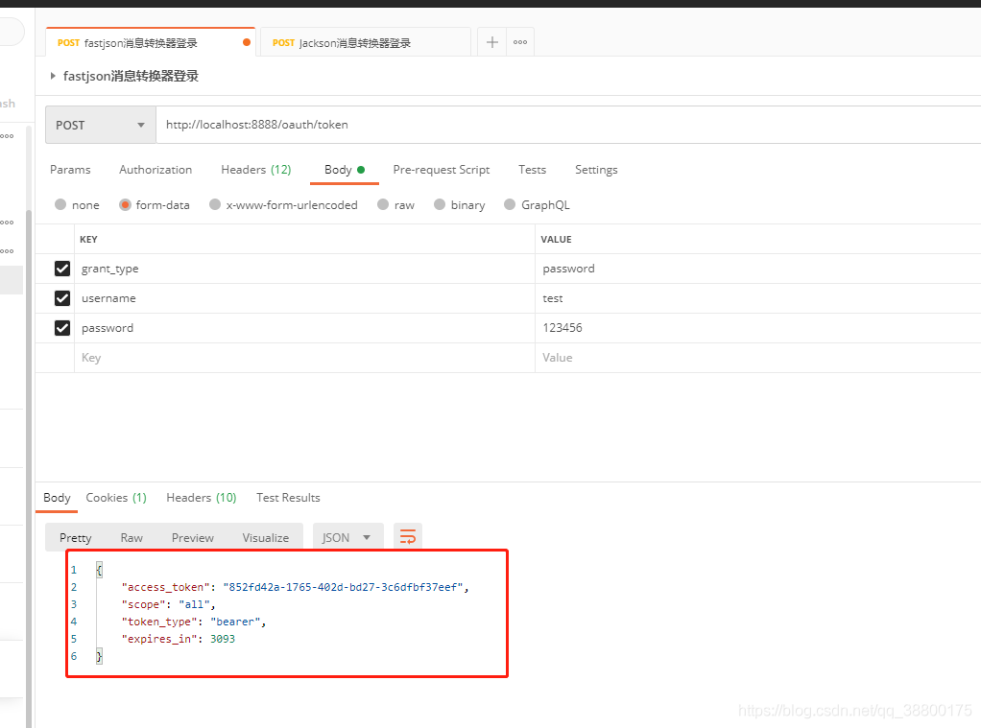Uncheck the username row checkbox
This screenshot has width=981, height=728.
tap(62, 298)
